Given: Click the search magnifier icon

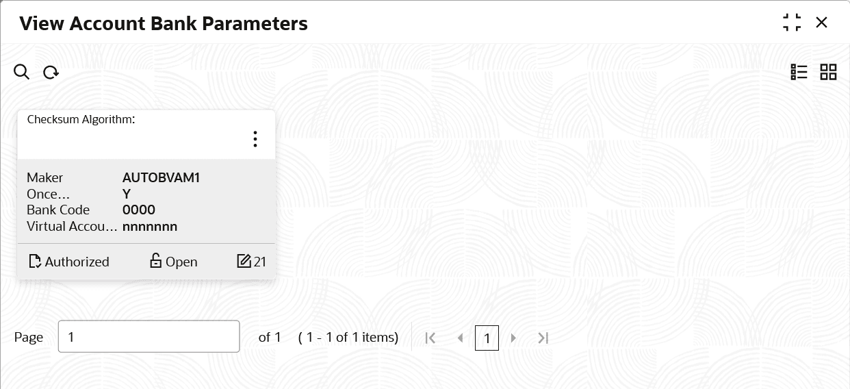Looking at the screenshot, I should 22,72.
